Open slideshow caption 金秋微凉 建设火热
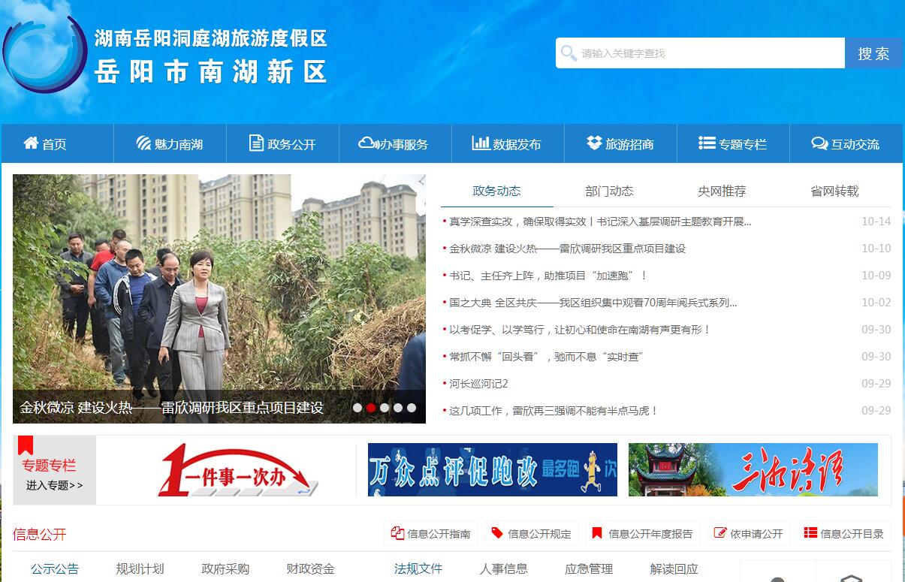 tap(171, 408)
